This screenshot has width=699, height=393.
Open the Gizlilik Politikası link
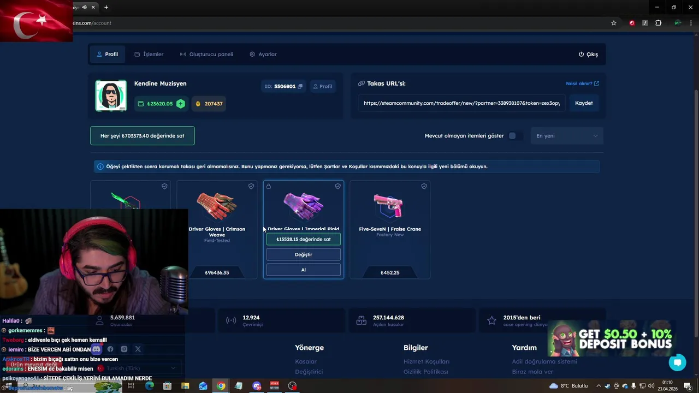click(x=426, y=372)
